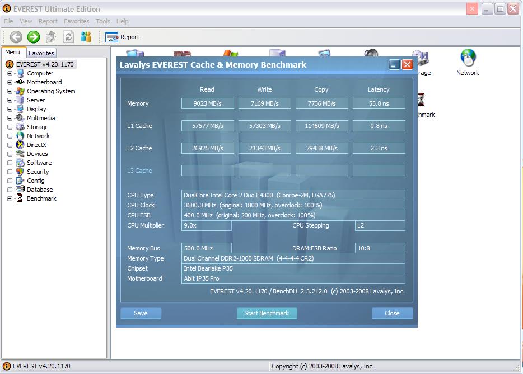Click the Refresh toolbar icon
The width and height of the screenshot is (523, 374).
(68, 37)
